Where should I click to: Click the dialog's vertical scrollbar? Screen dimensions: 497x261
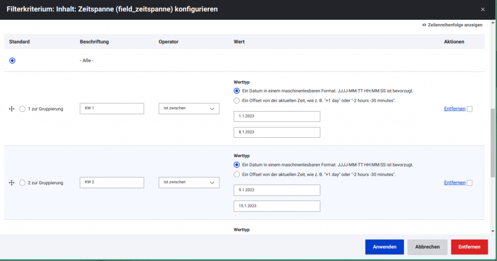[x=493, y=143]
